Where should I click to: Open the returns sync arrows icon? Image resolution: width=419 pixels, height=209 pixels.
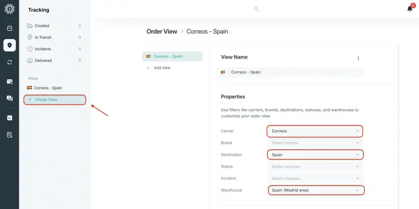click(10, 62)
